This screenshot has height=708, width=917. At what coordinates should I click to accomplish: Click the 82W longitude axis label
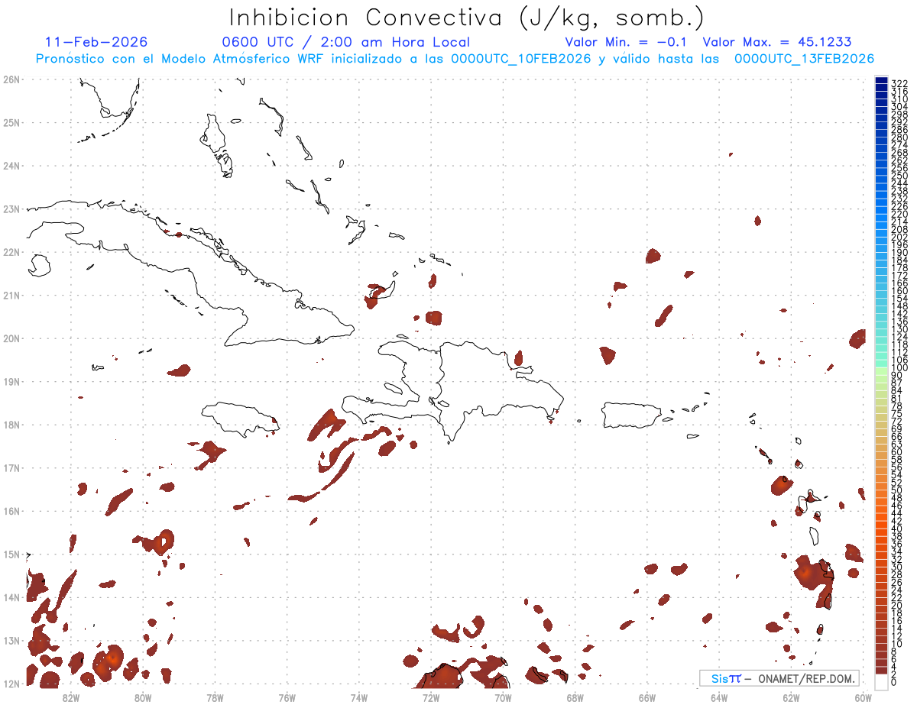tap(70, 697)
